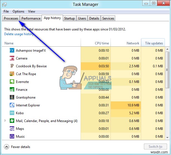Select the Camera row name
The width and height of the screenshot is (171, 155).
21,58
